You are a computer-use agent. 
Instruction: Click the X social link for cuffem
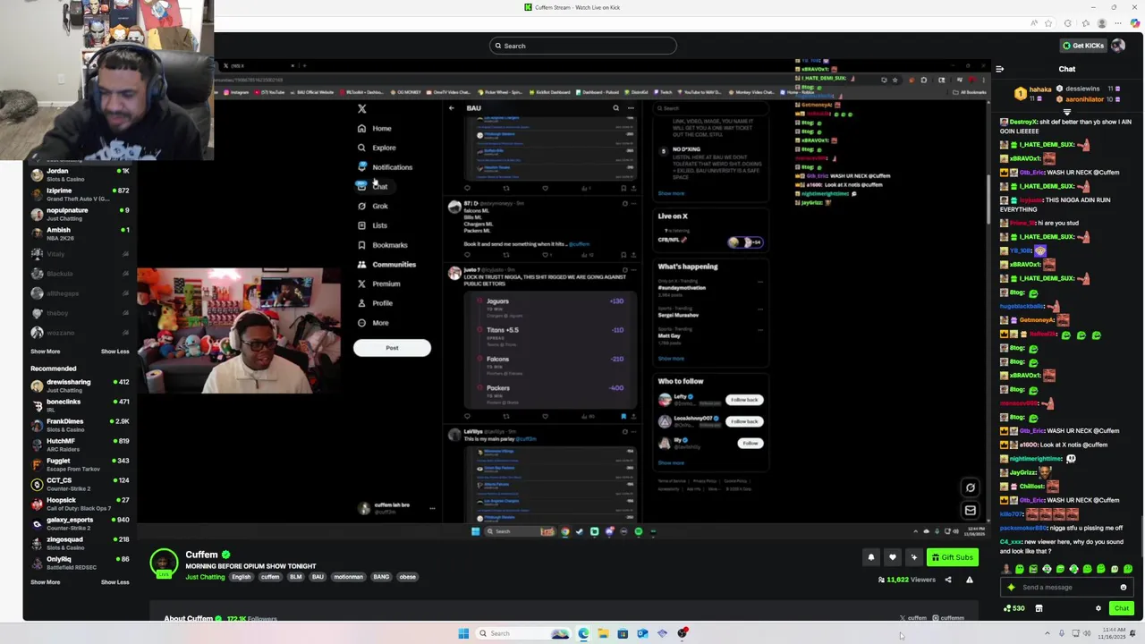(x=913, y=618)
